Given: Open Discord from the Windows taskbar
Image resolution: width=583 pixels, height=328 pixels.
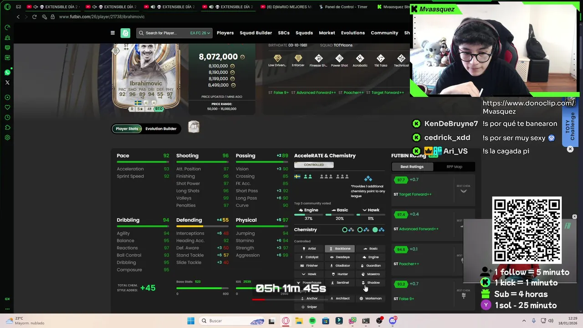Looking at the screenshot, I should tap(393, 321).
